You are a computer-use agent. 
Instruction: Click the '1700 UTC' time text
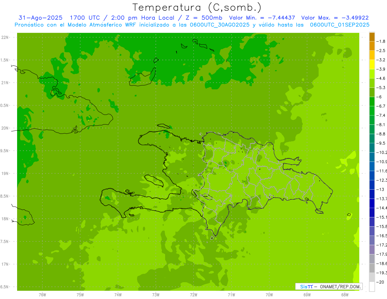85,18
